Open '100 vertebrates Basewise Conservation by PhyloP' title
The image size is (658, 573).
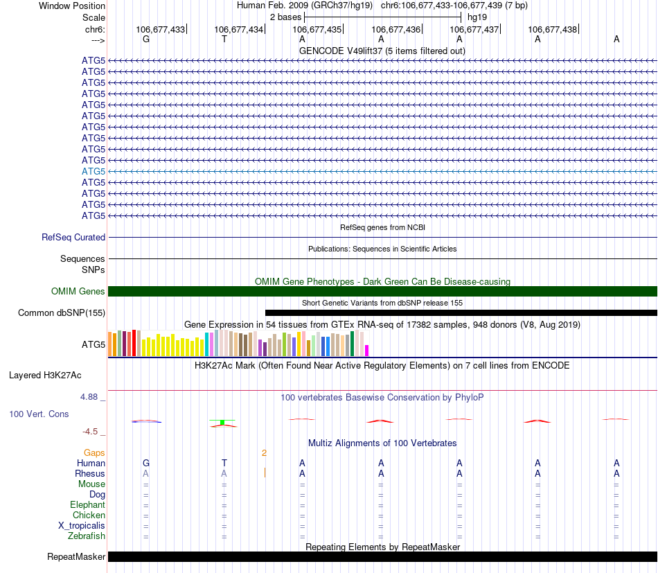tap(382, 397)
